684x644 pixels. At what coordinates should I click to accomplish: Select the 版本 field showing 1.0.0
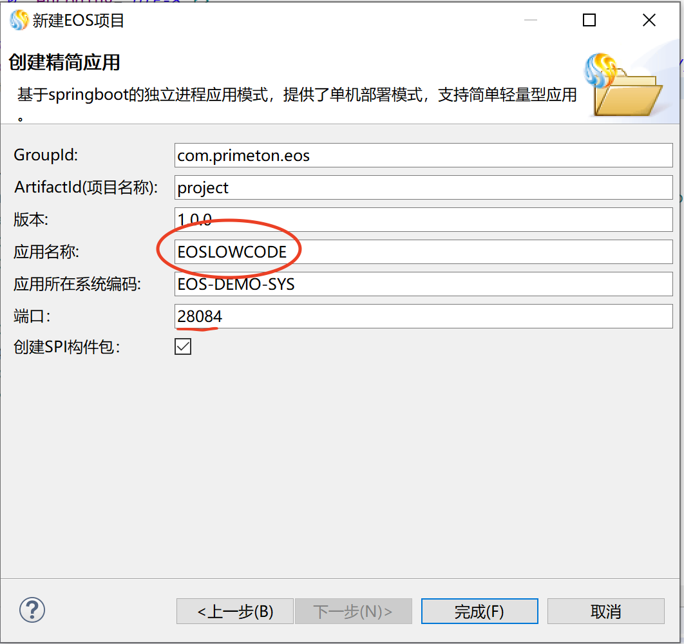pyautogui.click(x=423, y=220)
